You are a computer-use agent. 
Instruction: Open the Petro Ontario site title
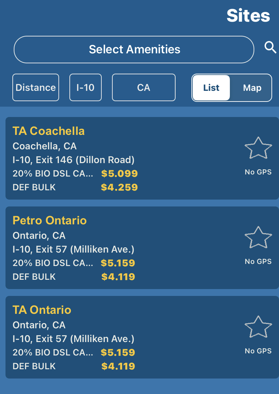tap(50, 220)
